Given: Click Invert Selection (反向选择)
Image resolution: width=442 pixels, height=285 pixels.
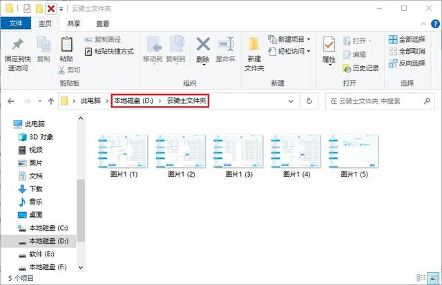Looking at the screenshot, I should tap(407, 63).
